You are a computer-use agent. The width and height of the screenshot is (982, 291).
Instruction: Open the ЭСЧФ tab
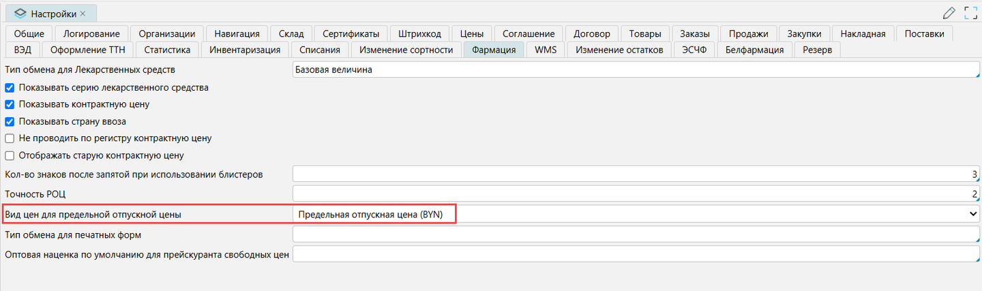pos(694,49)
